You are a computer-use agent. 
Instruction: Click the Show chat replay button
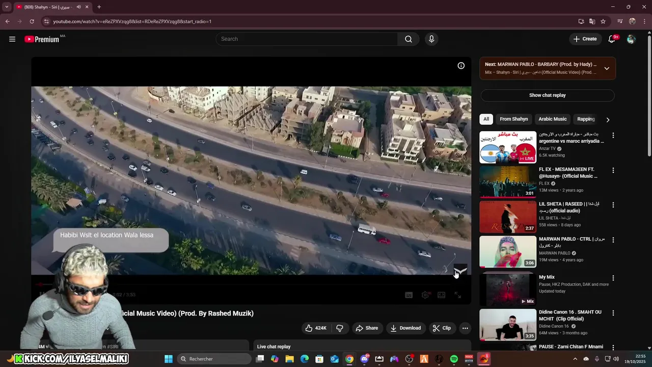548,95
